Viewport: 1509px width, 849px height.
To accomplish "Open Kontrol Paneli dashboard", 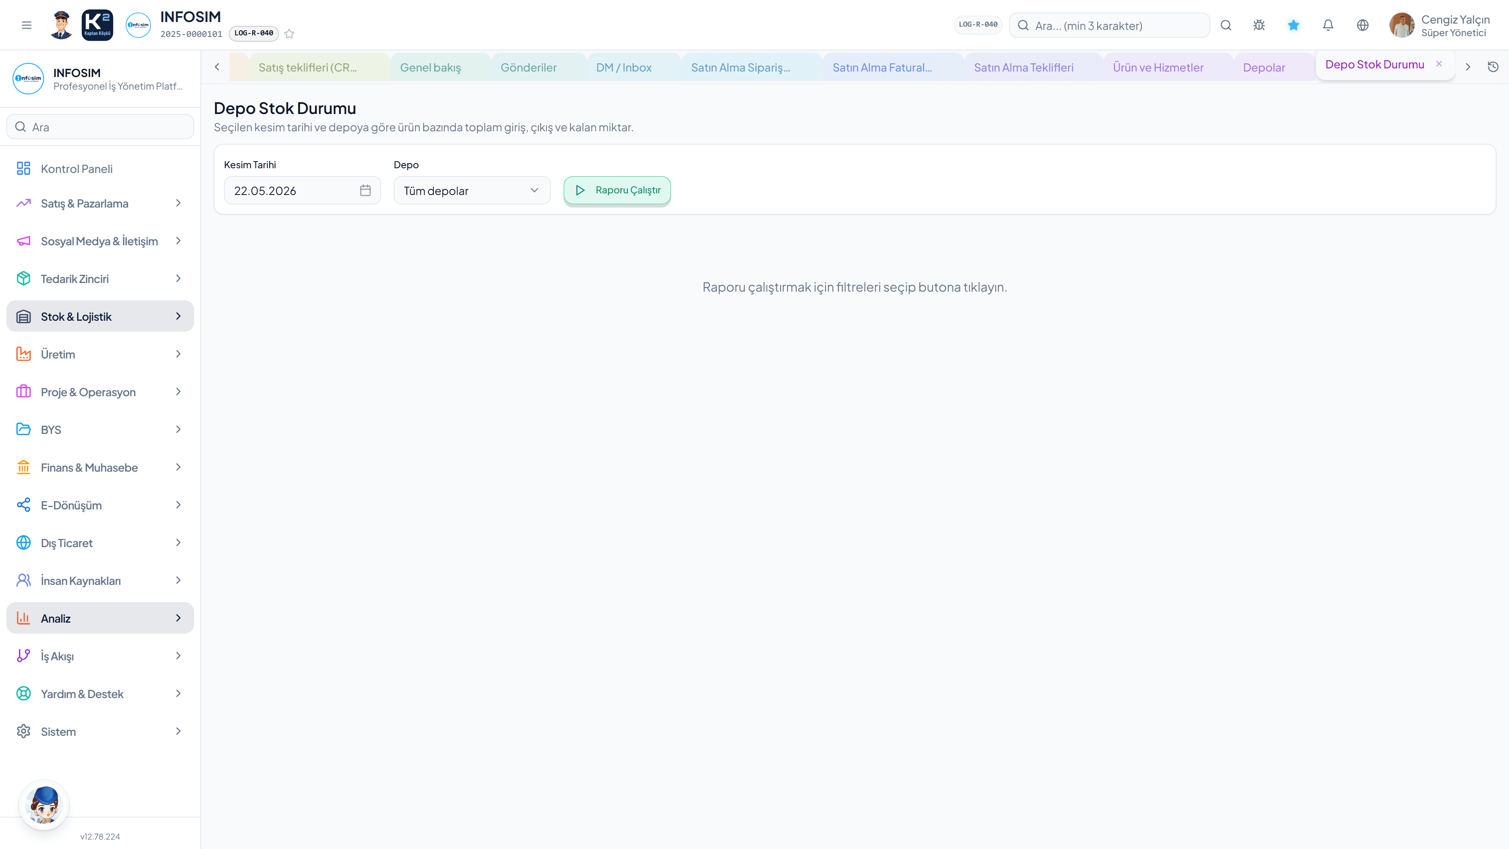I will point(100,169).
